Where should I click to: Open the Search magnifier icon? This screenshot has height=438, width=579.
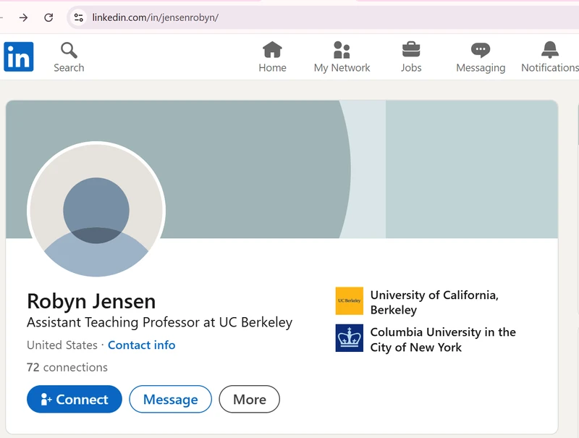(69, 51)
